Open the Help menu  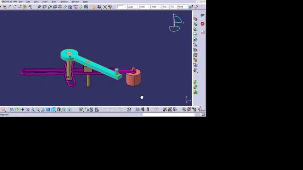85,2
